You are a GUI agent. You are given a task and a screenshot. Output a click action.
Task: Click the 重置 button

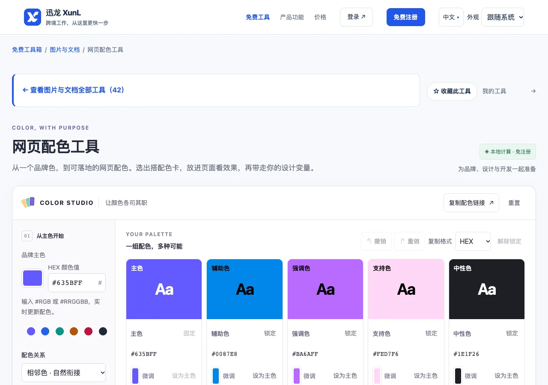click(514, 203)
